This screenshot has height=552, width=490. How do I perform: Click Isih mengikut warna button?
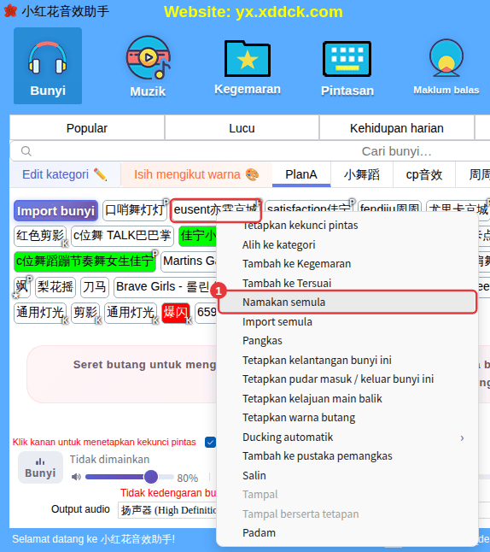pyautogui.click(x=196, y=174)
